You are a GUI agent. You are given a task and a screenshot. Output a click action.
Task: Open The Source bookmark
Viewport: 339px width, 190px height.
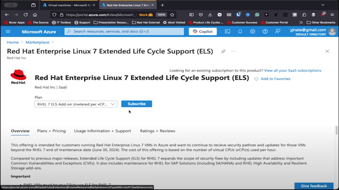click(38, 22)
